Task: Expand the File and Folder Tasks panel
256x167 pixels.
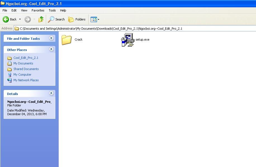Action: tap(51, 38)
